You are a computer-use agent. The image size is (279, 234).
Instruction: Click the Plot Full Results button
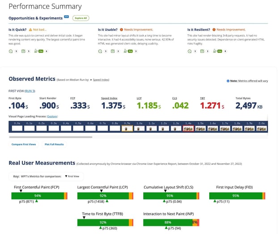(54, 144)
